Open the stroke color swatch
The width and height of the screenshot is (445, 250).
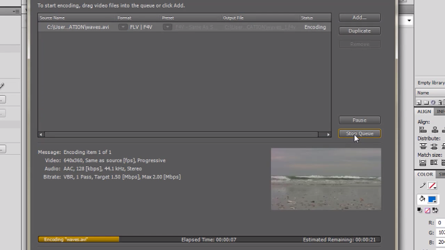tap(432, 186)
